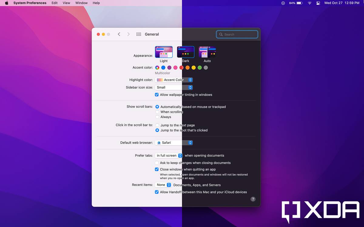This screenshot has width=364, height=227.
Task: Open the Window menu
Action: 82,3
